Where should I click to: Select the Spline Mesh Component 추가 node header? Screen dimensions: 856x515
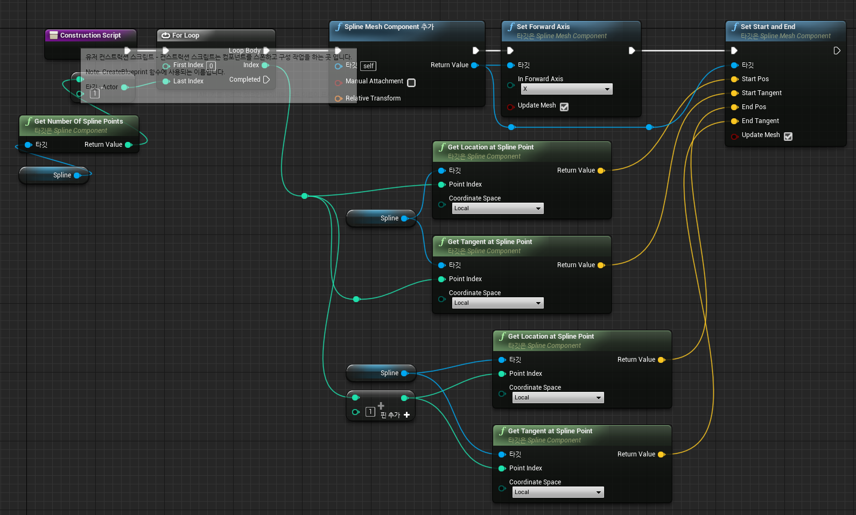(407, 31)
